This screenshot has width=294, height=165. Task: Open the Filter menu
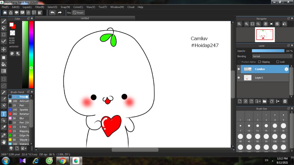coord(40,7)
